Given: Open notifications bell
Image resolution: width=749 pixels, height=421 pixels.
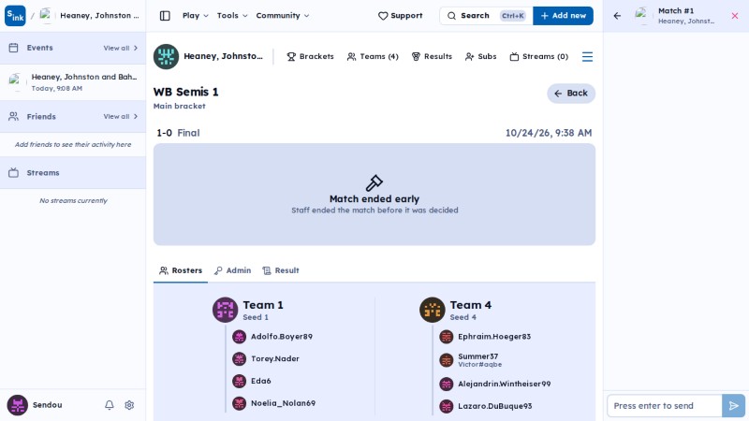Looking at the screenshot, I should [110, 405].
